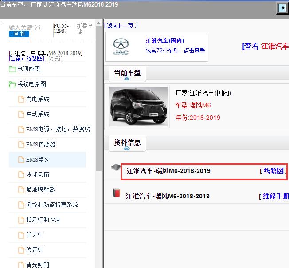Click the 返回上一页 back link

(x=121, y=26)
